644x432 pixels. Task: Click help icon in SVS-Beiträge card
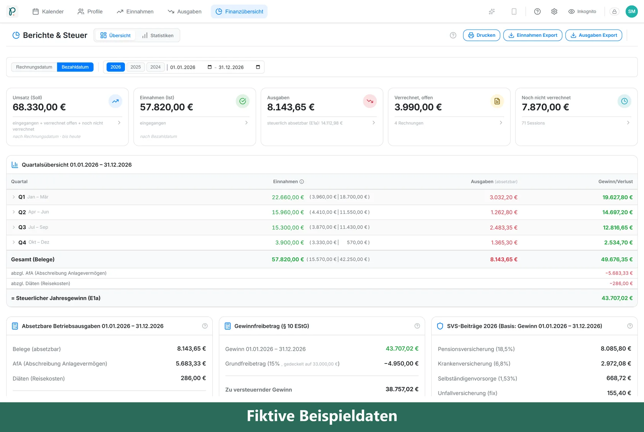point(630,326)
